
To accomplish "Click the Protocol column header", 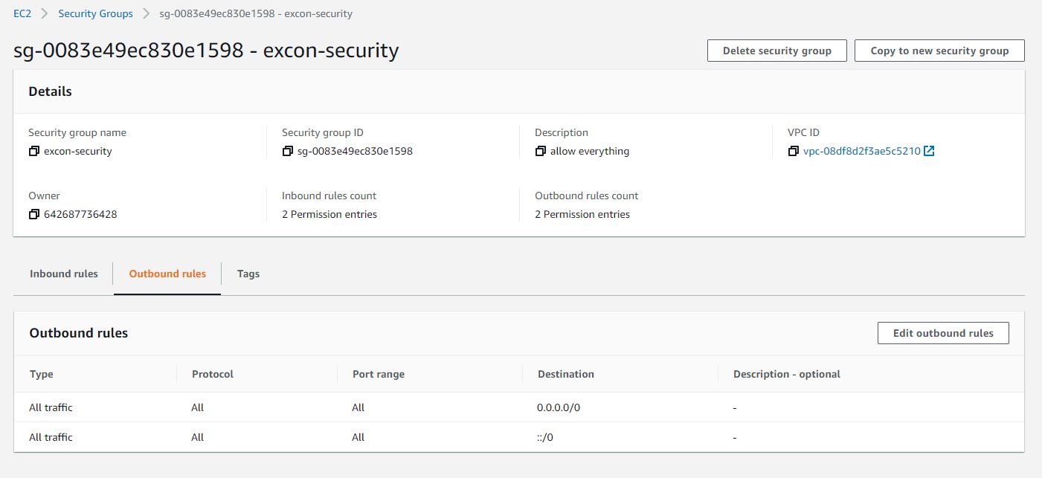I will click(x=213, y=374).
